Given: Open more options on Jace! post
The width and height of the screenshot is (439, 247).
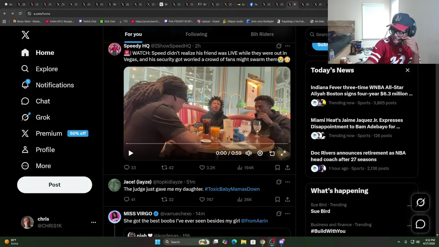Looking at the screenshot, I should point(287,182).
